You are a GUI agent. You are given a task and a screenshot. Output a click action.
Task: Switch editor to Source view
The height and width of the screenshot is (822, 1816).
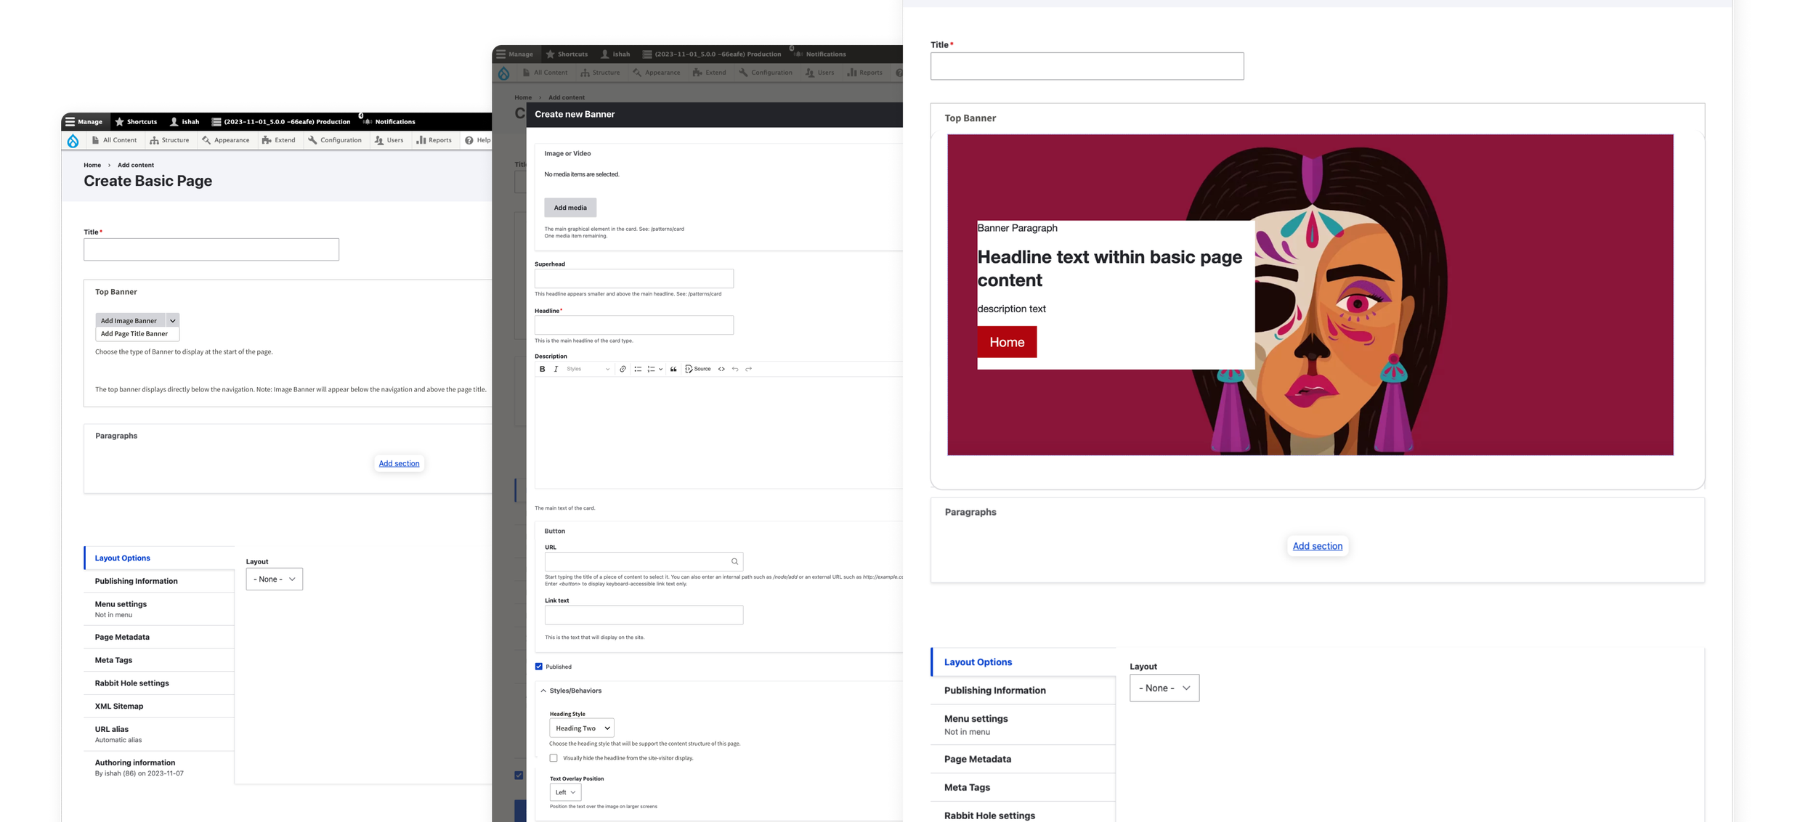pos(698,369)
